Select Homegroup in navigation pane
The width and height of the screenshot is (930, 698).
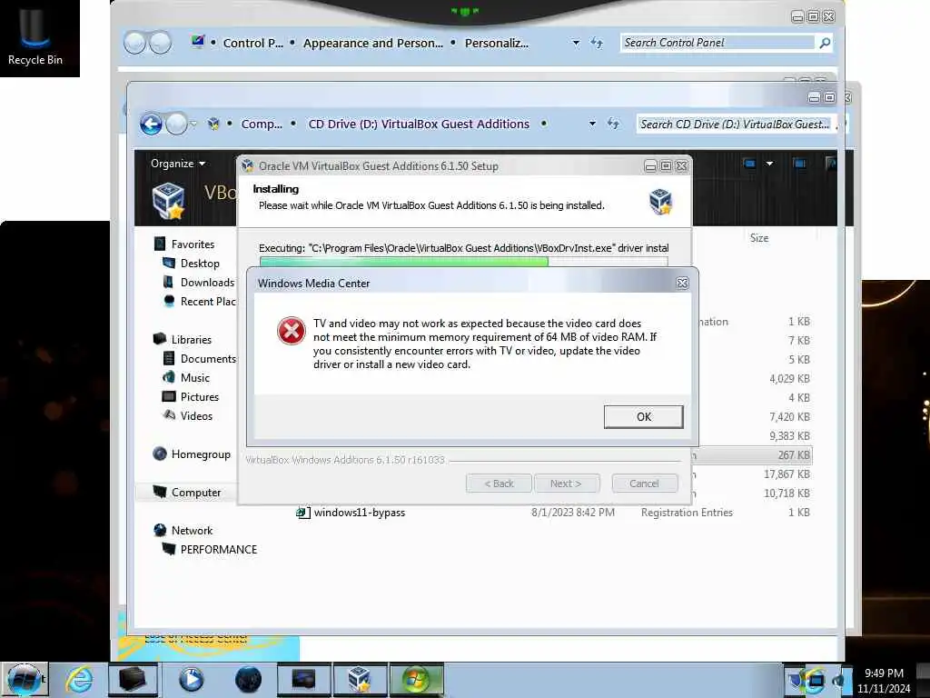201,454
